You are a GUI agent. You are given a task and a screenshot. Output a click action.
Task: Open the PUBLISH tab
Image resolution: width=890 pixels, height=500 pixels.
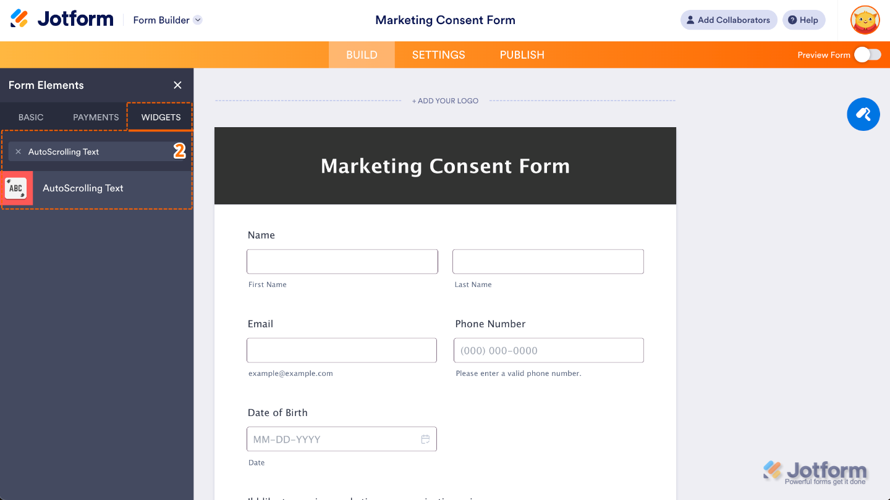click(522, 54)
